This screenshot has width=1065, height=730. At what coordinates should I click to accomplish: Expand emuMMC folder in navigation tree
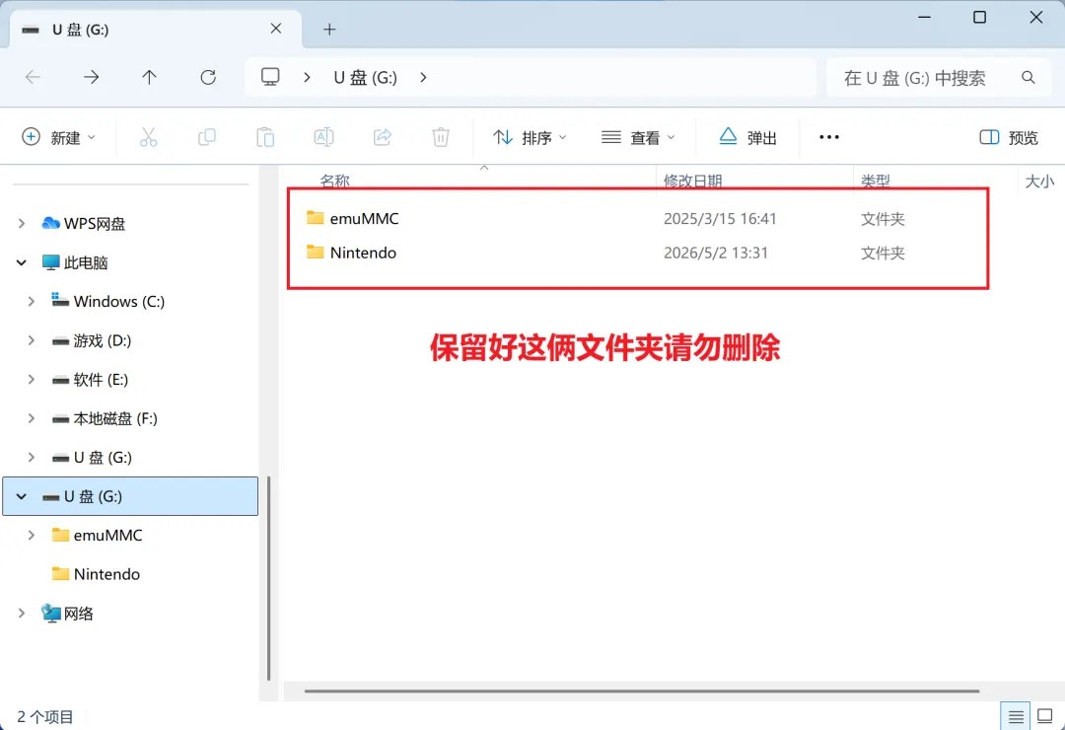tap(32, 535)
